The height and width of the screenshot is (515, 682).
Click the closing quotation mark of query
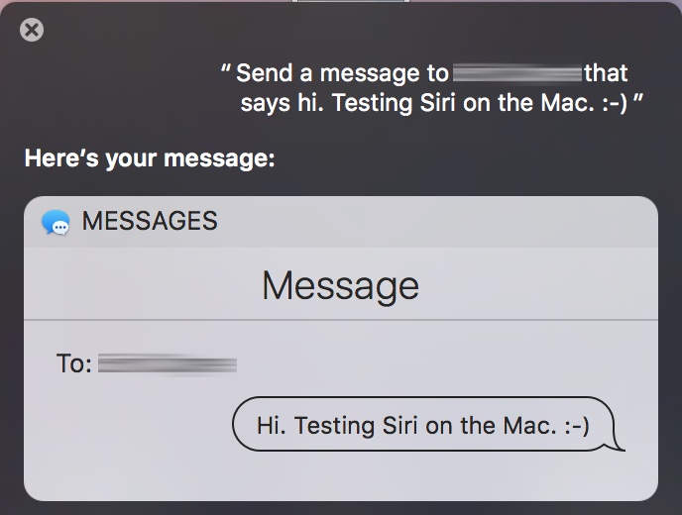637,98
